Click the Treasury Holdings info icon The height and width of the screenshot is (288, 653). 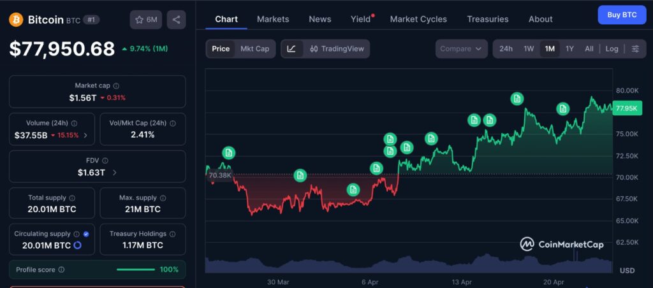[x=172, y=234]
